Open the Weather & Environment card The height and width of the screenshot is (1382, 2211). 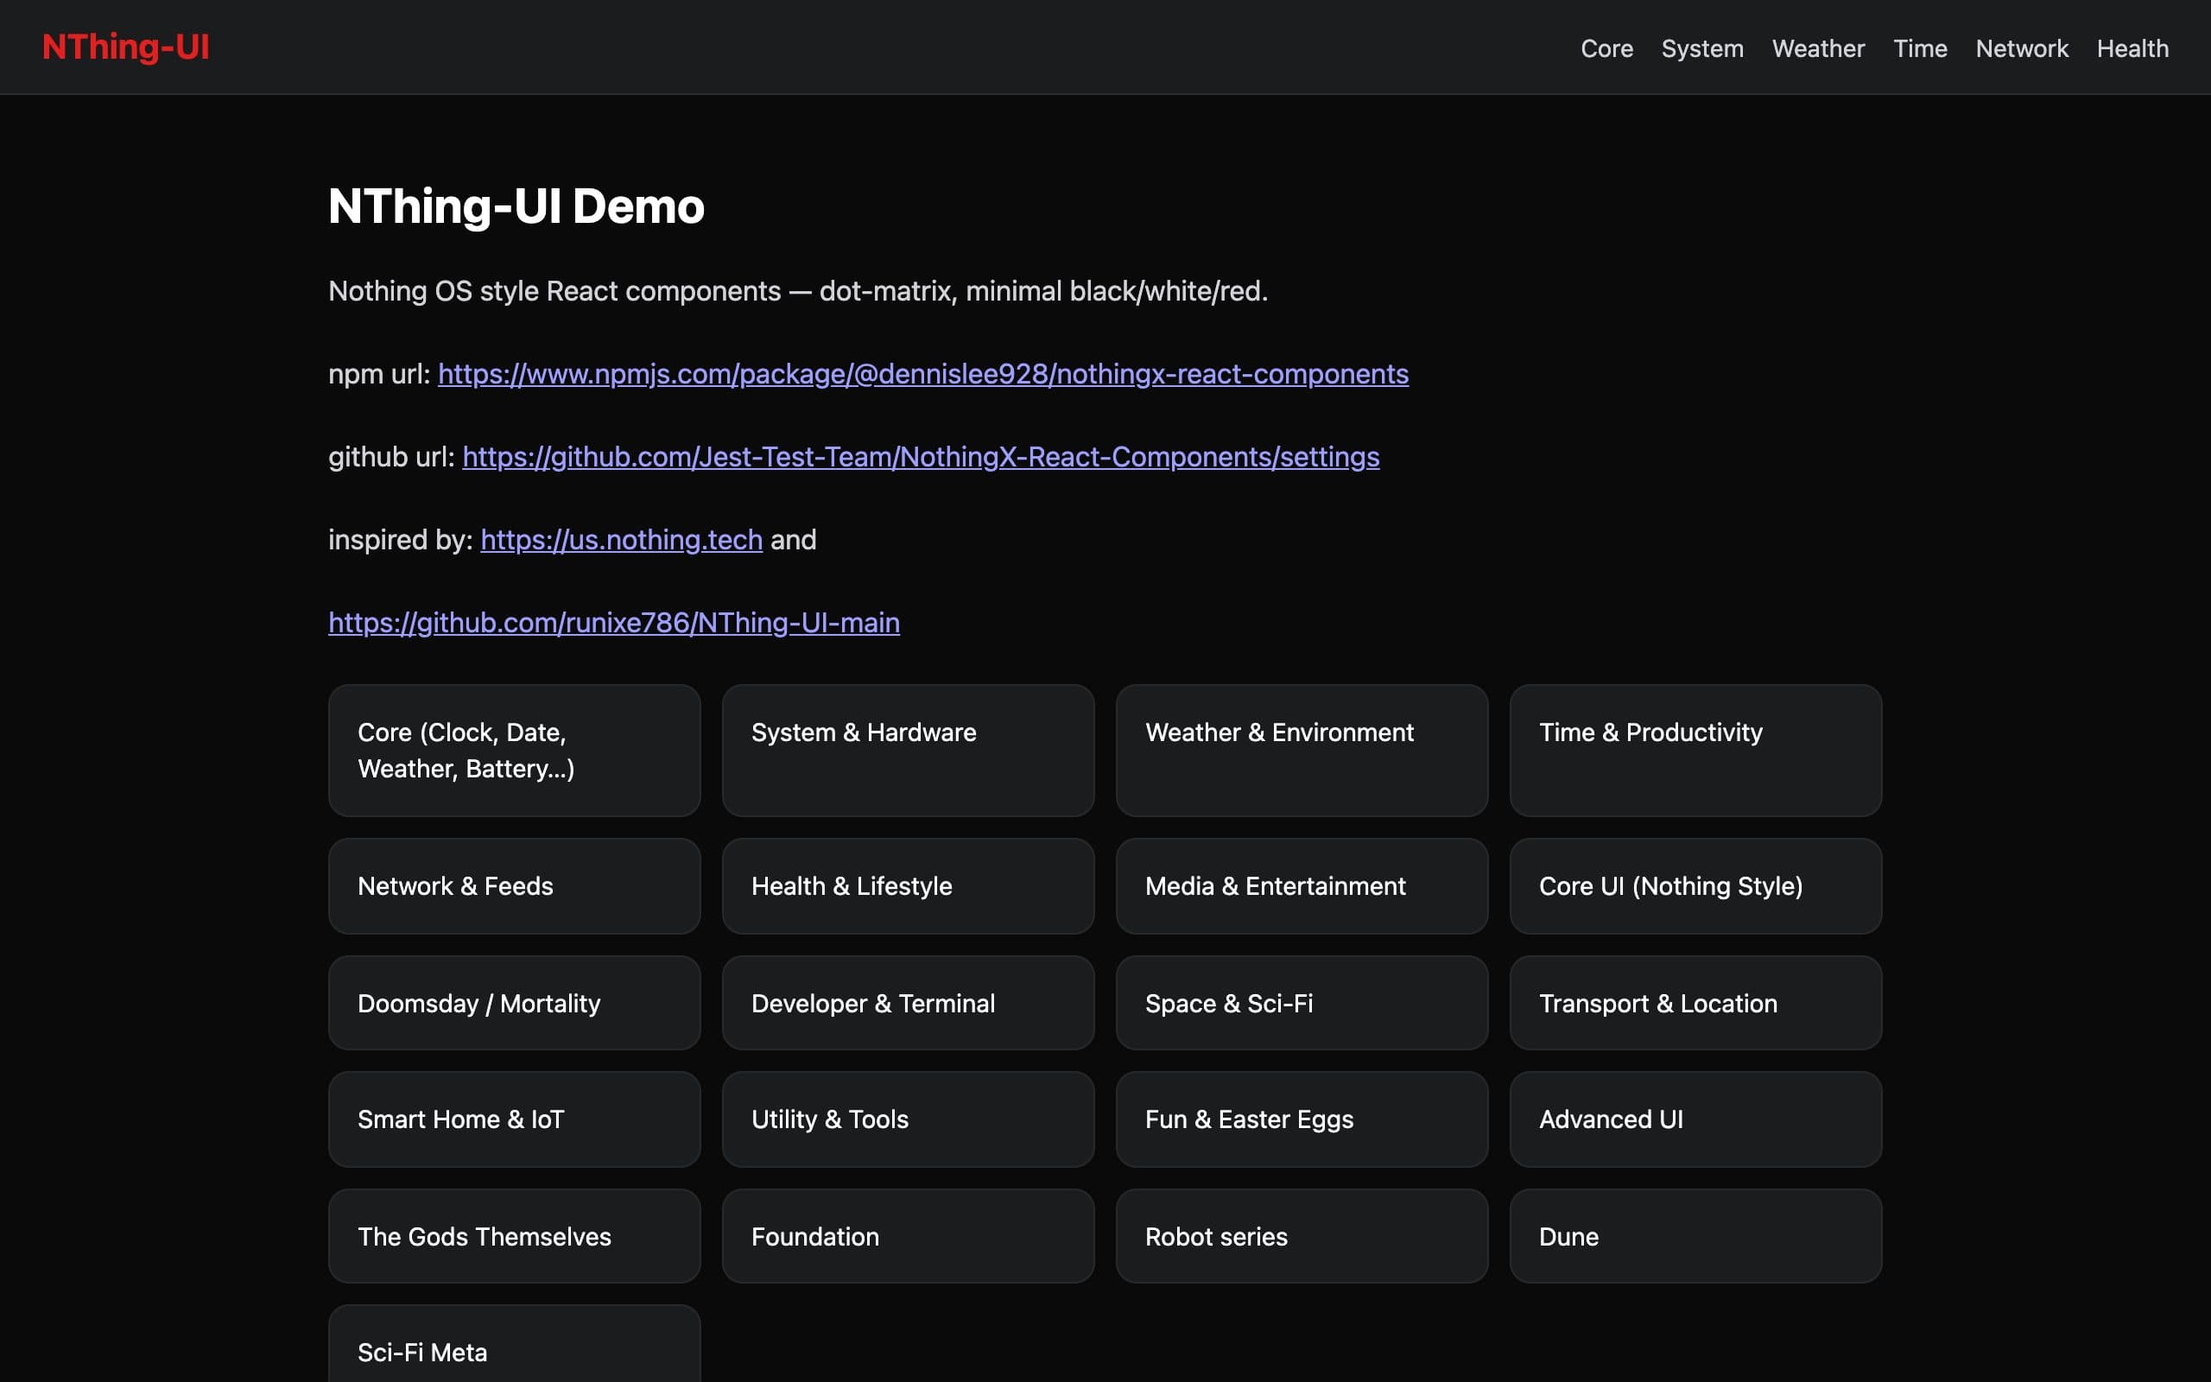click(1302, 751)
